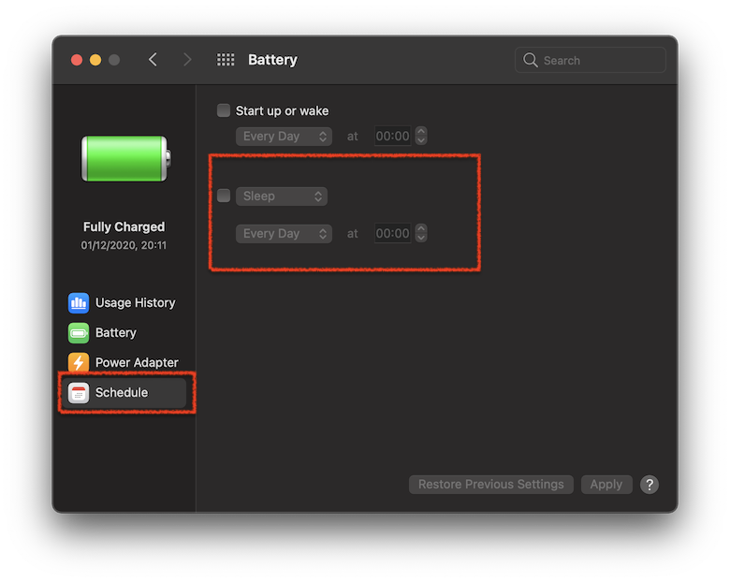This screenshot has width=730, height=582.
Task: Select Schedule in the sidebar
Action: pyautogui.click(x=124, y=392)
